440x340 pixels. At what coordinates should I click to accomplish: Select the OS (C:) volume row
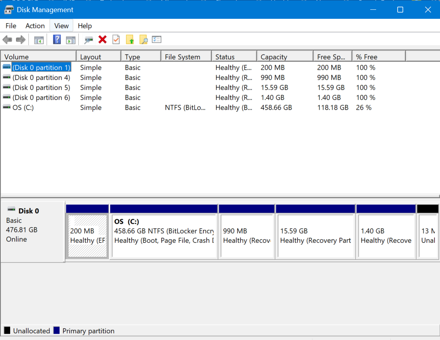coord(38,107)
